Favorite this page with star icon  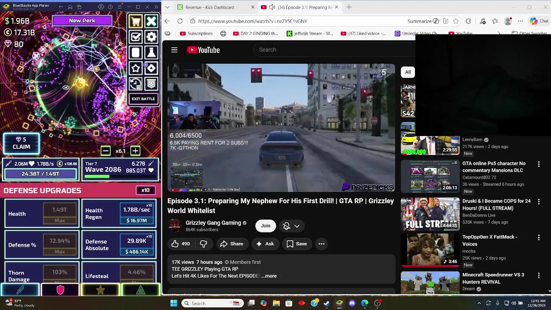coord(456,21)
